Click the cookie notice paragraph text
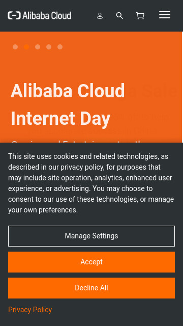Screen dimensions: 183x326 pyautogui.click(x=91, y=183)
